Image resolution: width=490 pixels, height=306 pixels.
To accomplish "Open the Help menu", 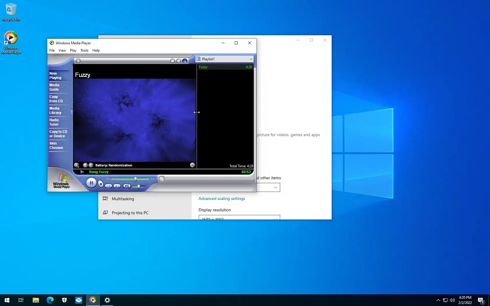I will 96,50.
